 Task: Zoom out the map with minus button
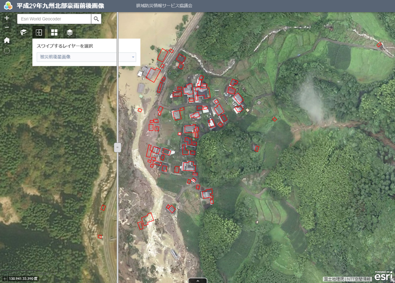point(7,27)
